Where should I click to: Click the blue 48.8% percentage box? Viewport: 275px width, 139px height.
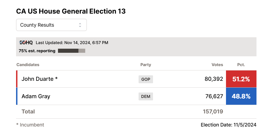(x=241, y=96)
